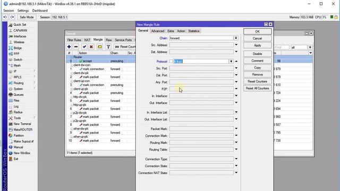This screenshot has width=340, height=191.
Task: Open the Bridge sidebar item
Action: click(x=18, y=48)
